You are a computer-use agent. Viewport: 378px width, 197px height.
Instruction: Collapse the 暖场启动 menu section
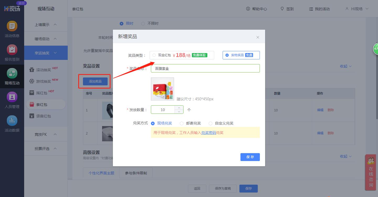coord(46,39)
